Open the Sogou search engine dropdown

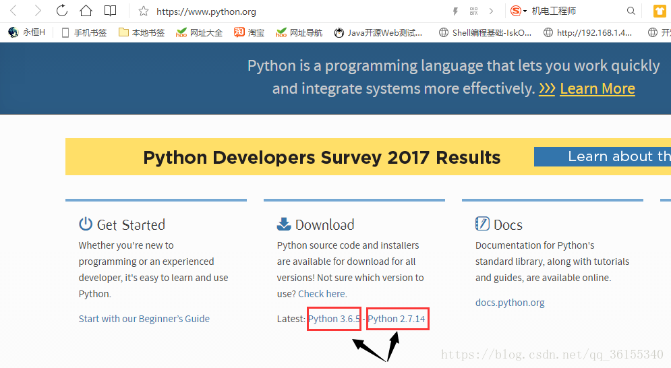tap(519, 11)
